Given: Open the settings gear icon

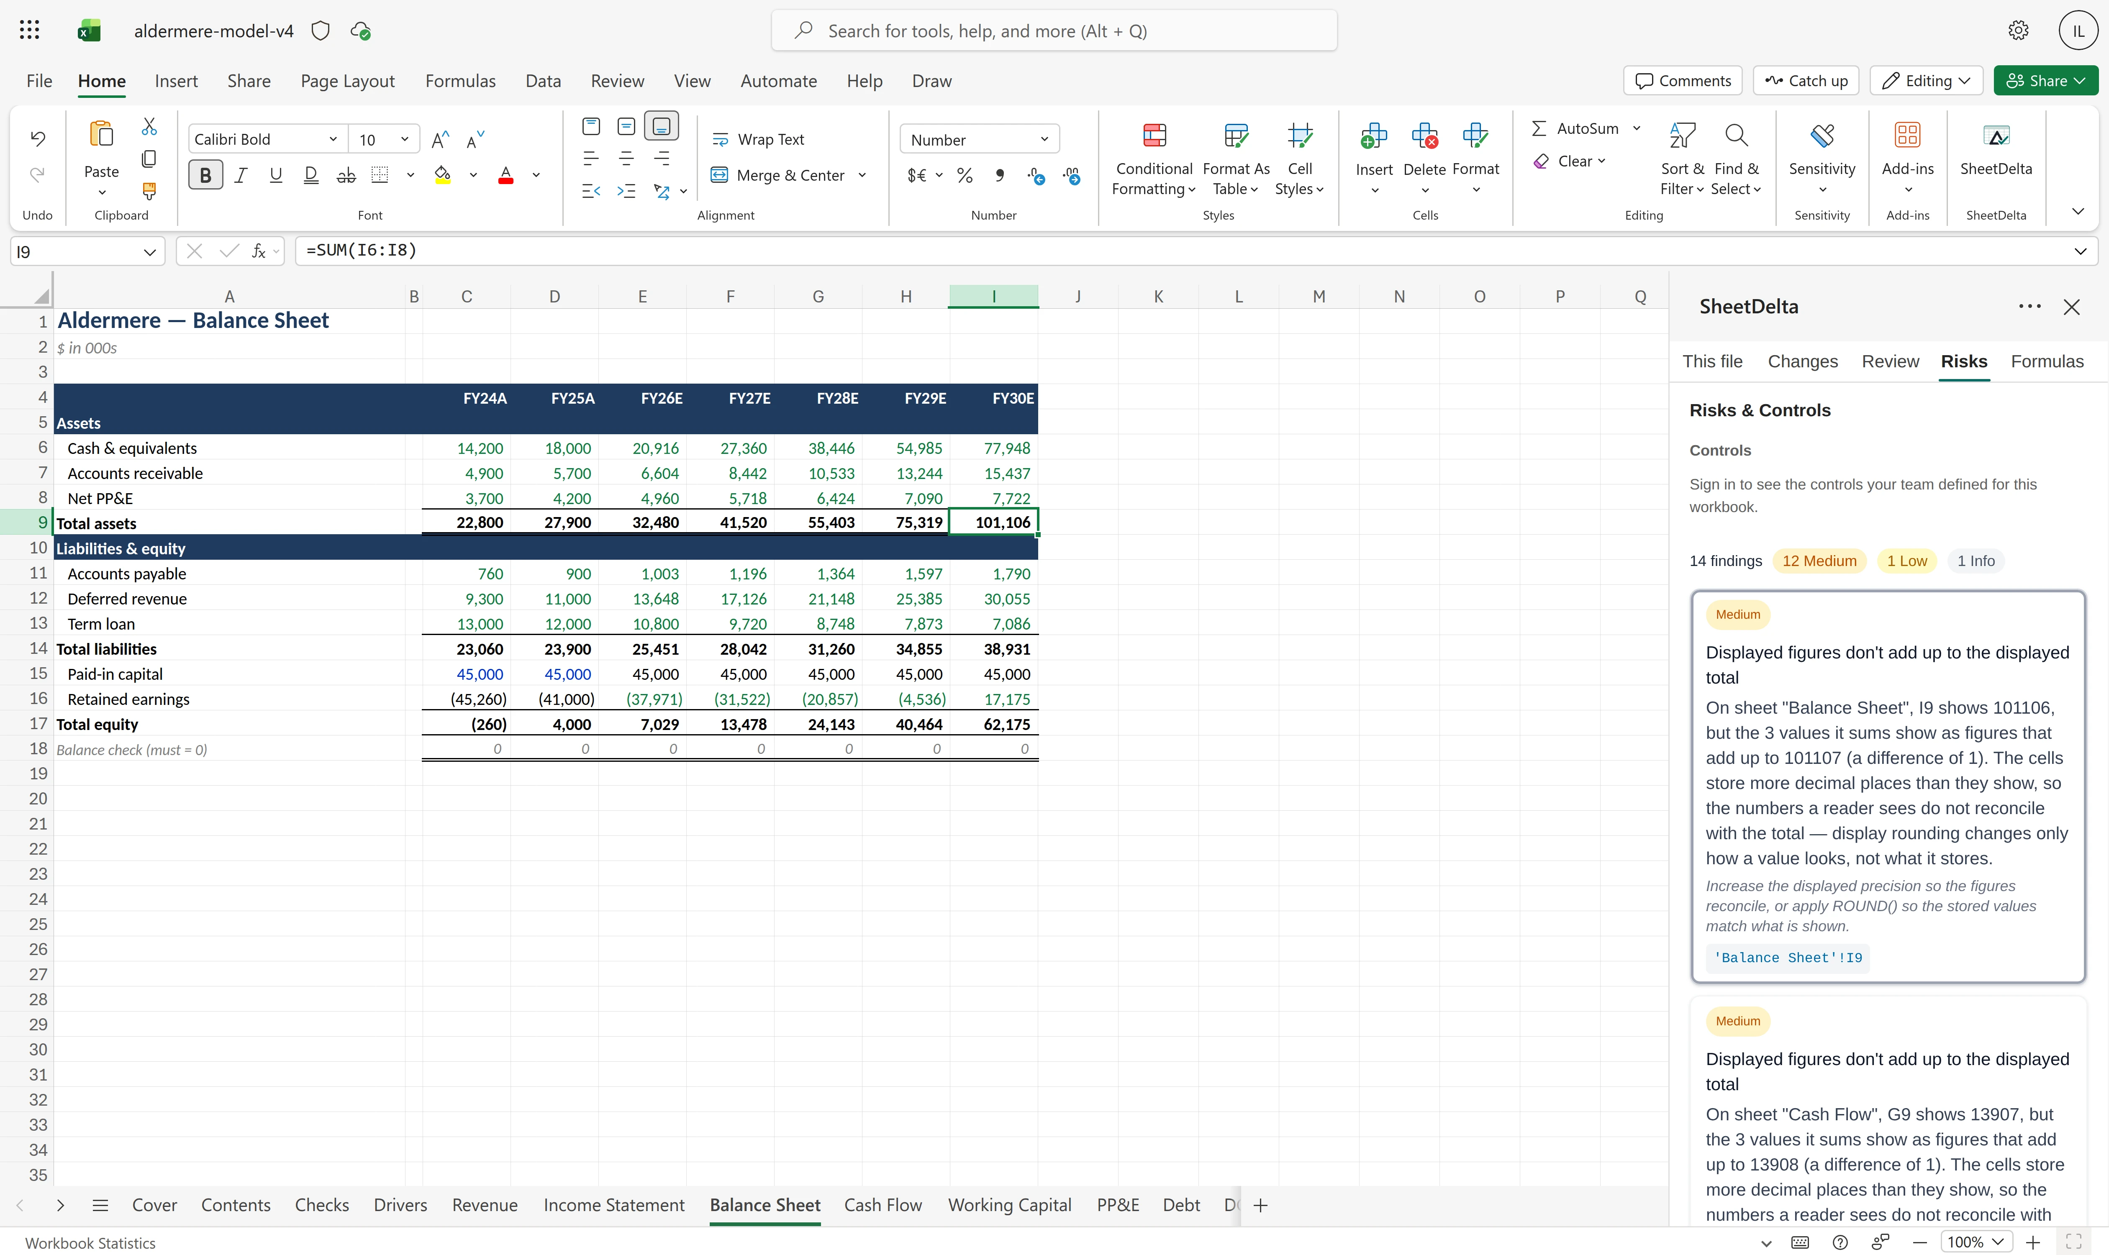Looking at the screenshot, I should [x=2019, y=31].
